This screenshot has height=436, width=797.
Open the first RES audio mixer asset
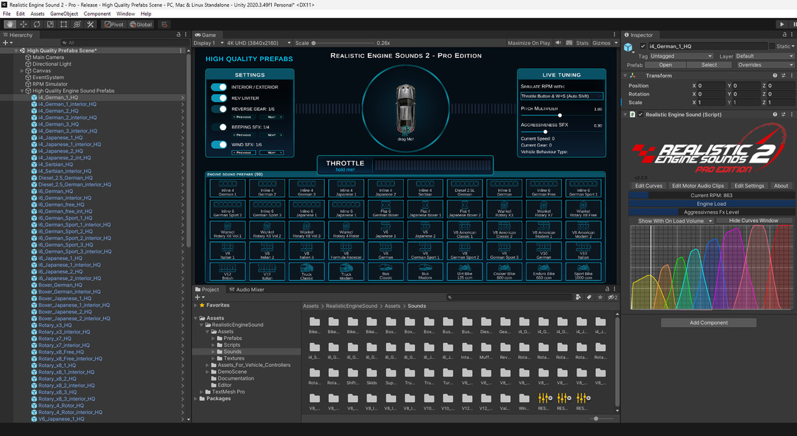[x=545, y=400]
